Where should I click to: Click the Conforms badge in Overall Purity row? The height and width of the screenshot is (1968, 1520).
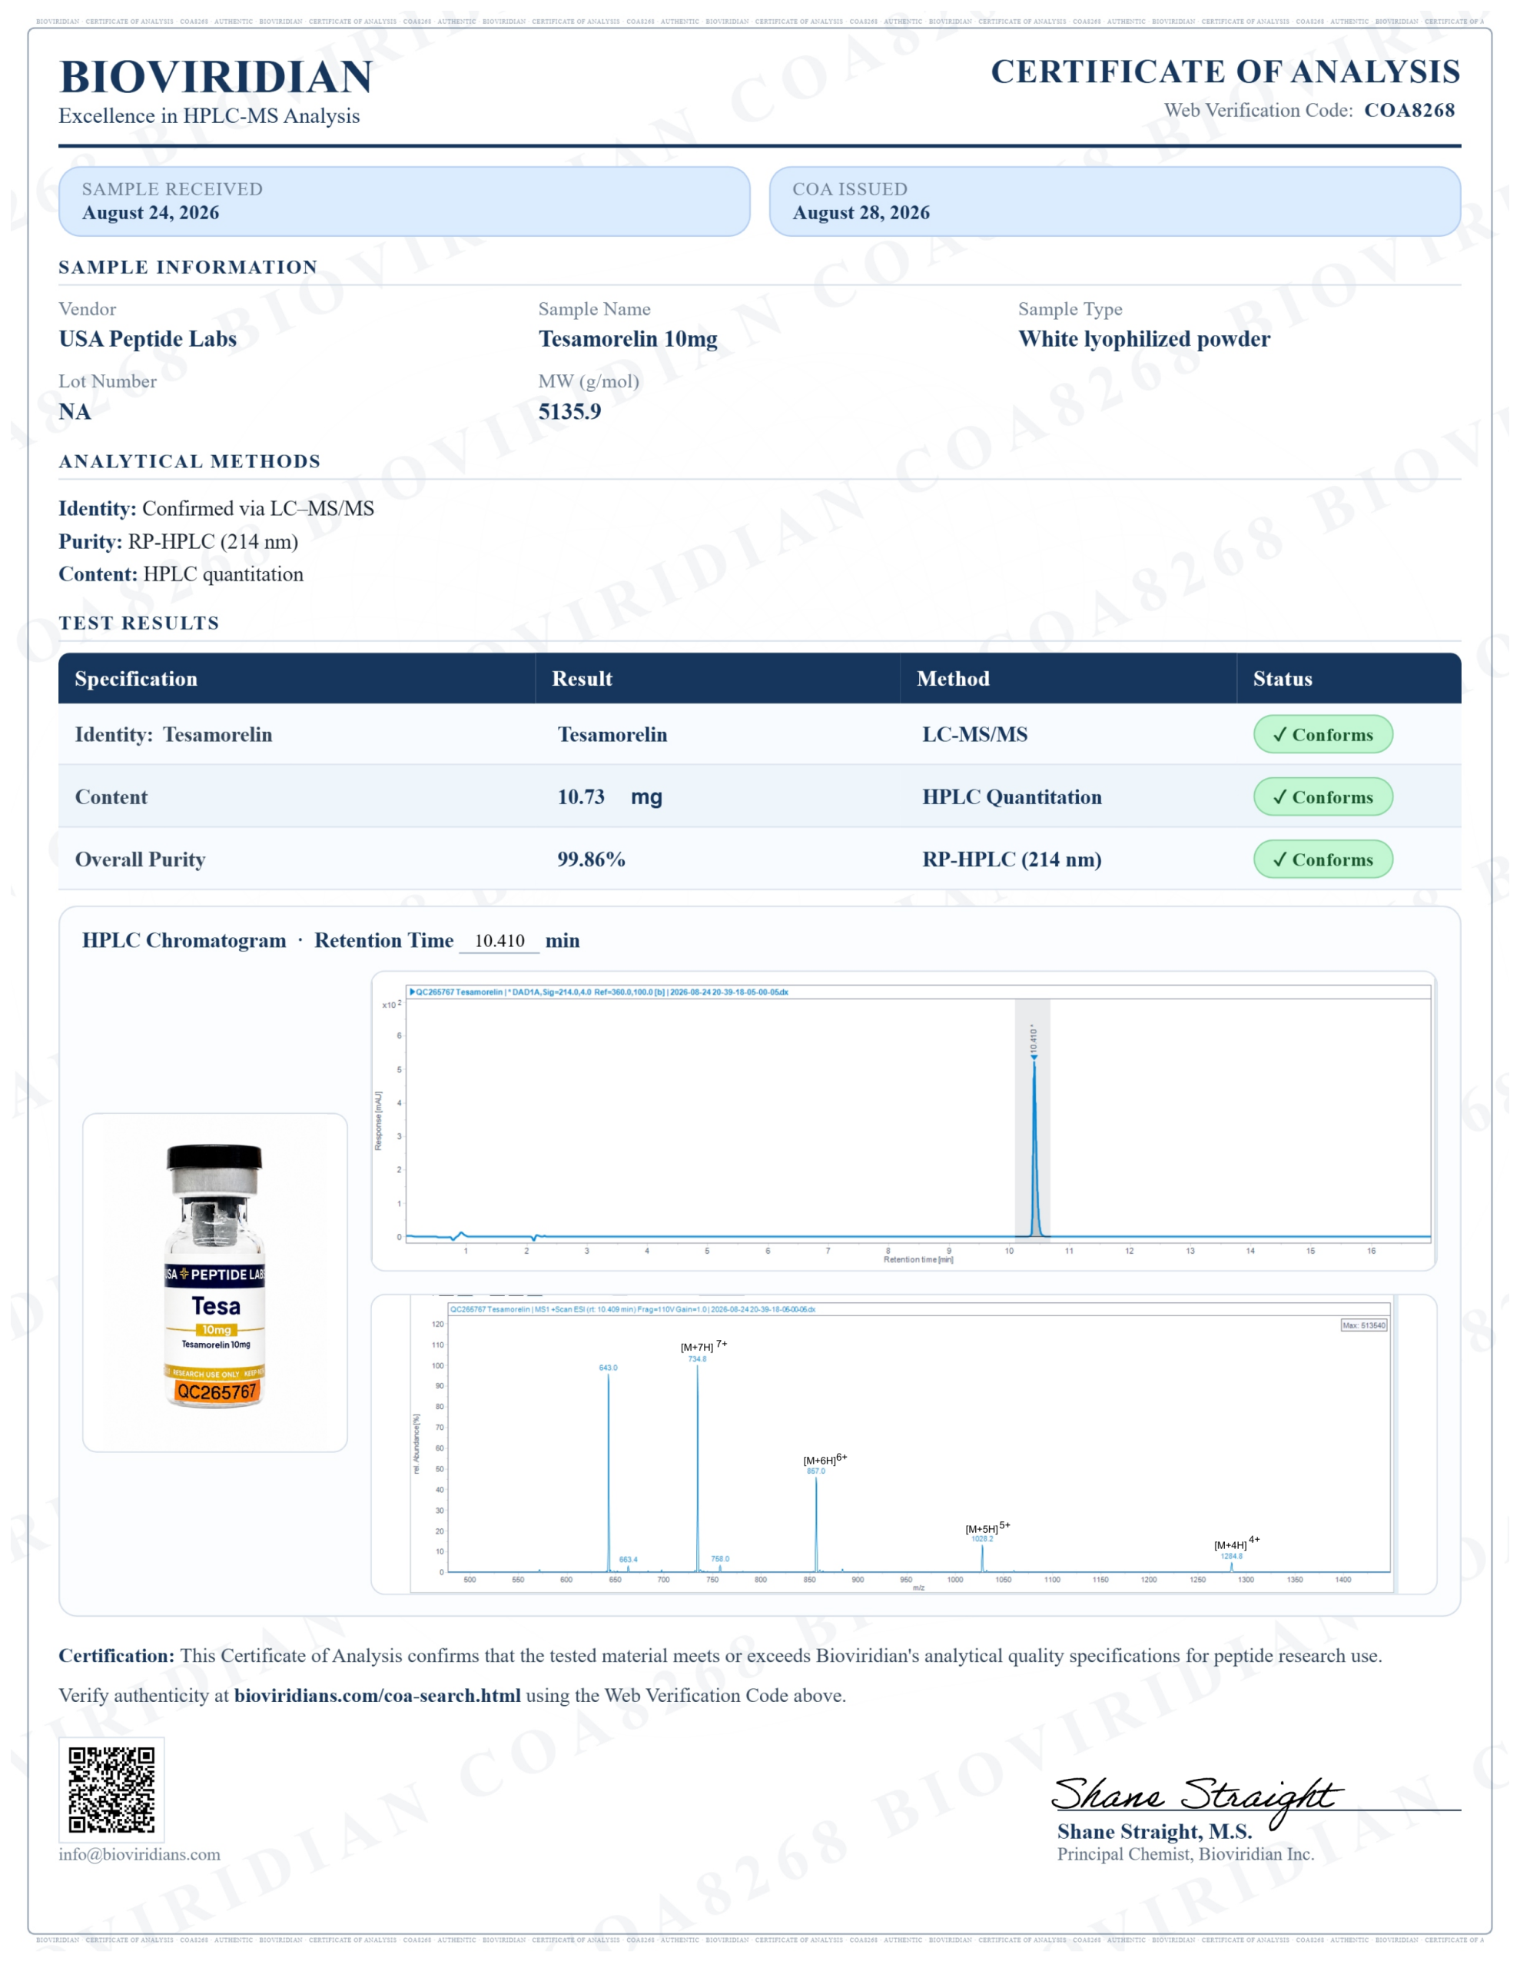click(1323, 859)
